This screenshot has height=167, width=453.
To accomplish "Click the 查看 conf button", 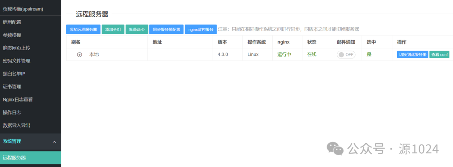I will pos(440,55).
